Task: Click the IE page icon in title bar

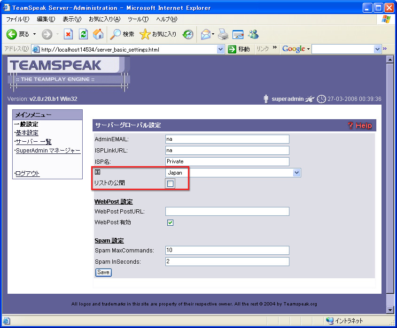Action: [x=7, y=8]
